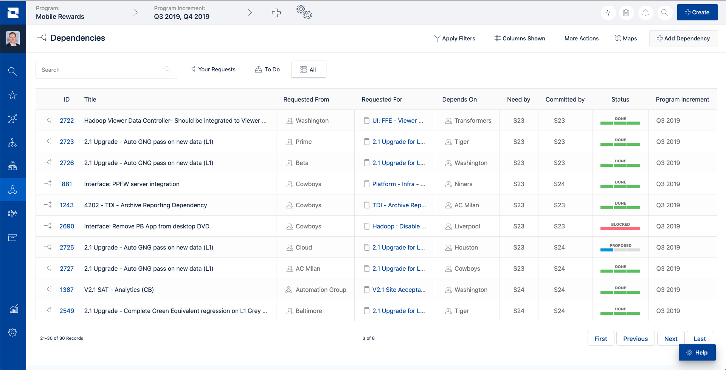The image size is (726, 370).
Task: Click the Add Dependency button
Action: (683, 39)
